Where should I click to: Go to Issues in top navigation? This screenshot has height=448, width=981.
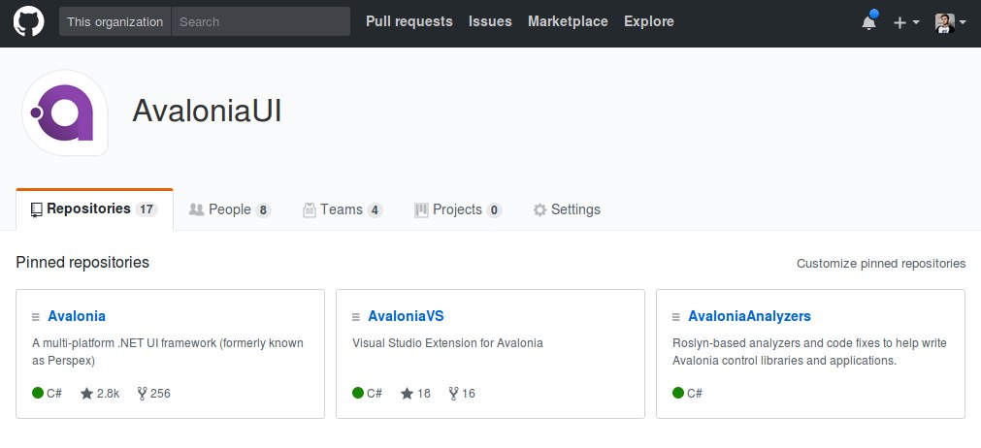click(x=490, y=21)
